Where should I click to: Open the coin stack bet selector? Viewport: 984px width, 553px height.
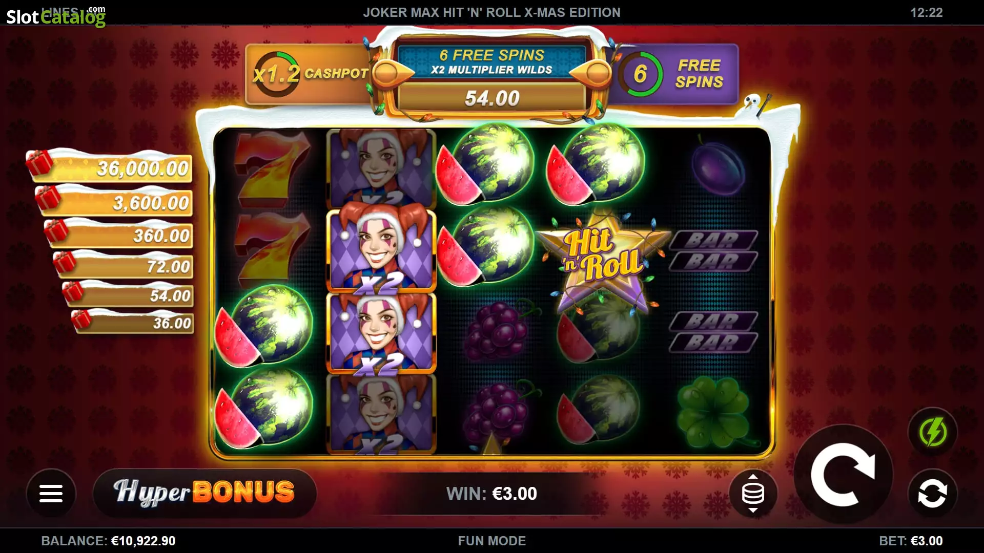(753, 493)
